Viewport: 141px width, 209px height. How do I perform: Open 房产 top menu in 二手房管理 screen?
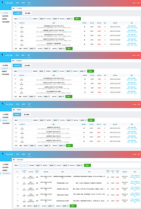(x=29, y=3)
